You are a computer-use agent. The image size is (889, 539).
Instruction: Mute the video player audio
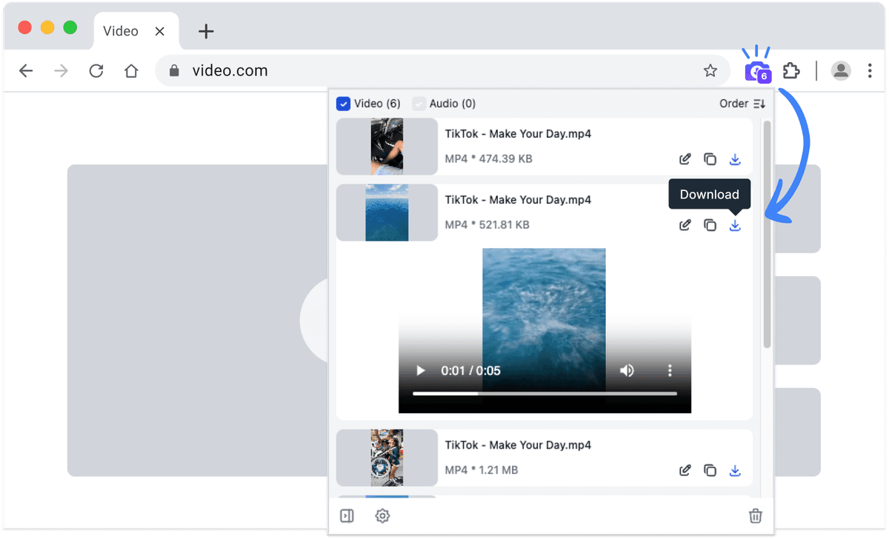[x=627, y=370]
